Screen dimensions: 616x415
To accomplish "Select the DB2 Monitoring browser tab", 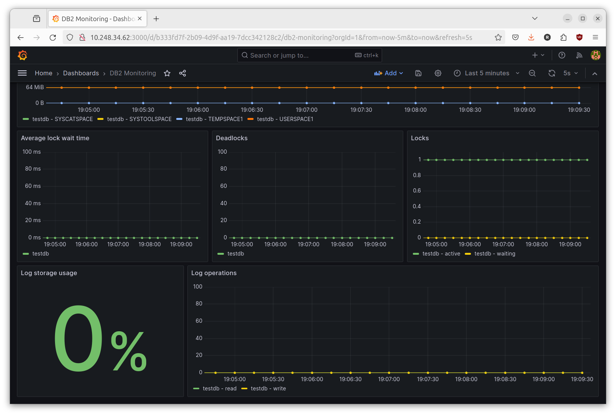I will 97,18.
